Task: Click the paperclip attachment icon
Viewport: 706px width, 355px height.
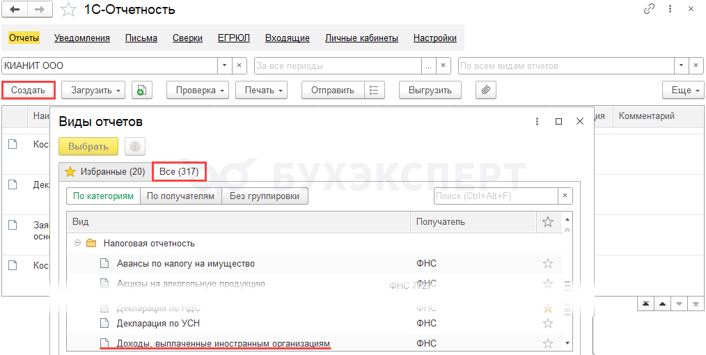Action: pyautogui.click(x=486, y=90)
